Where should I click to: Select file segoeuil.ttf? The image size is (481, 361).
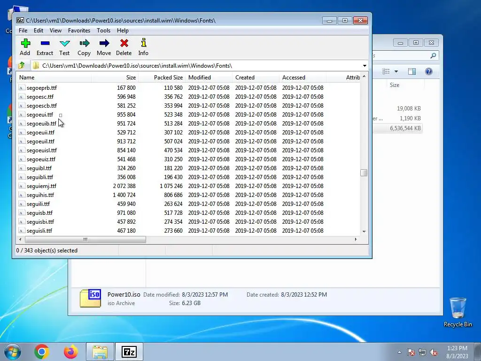pos(40,141)
